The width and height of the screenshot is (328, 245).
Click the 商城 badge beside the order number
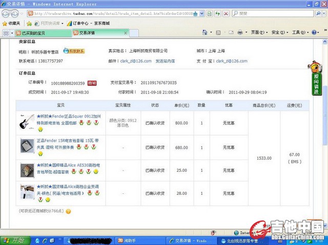(x=92, y=82)
